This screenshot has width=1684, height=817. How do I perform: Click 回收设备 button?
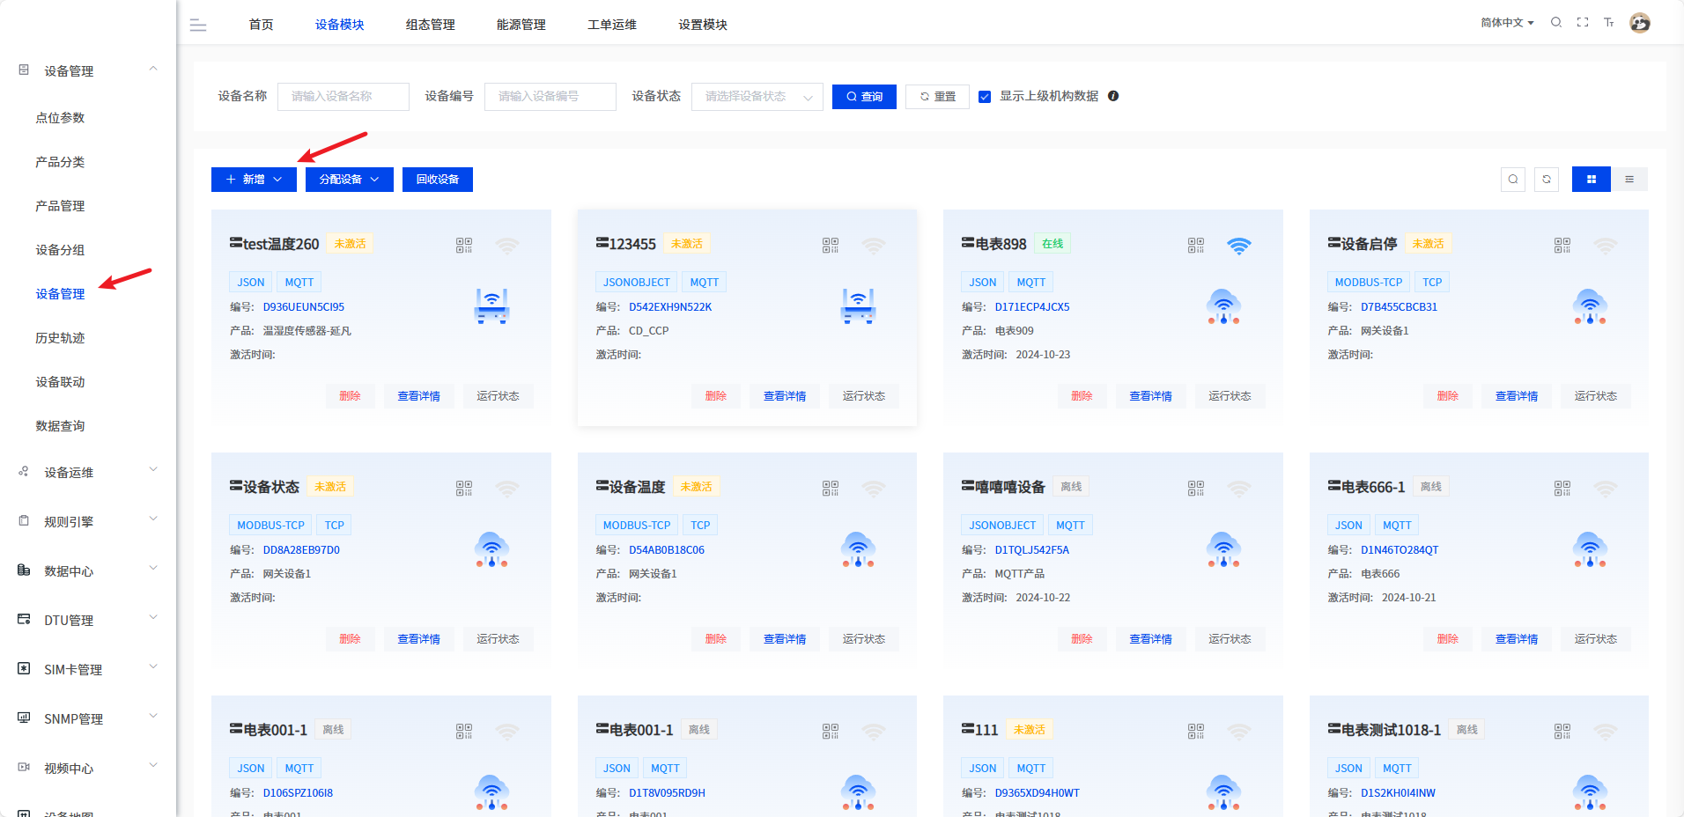click(438, 180)
